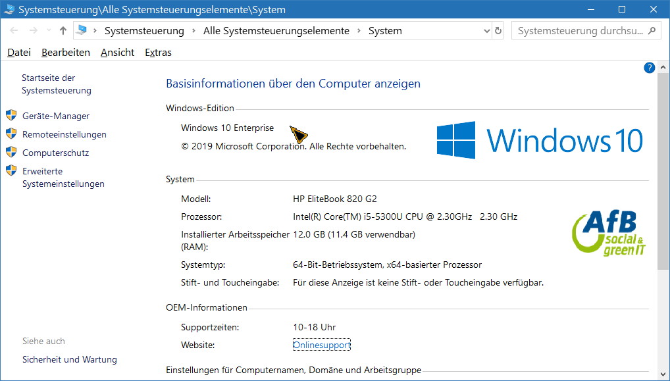Open Geräte-Manager link
The height and width of the screenshot is (381, 670).
pyautogui.click(x=56, y=116)
